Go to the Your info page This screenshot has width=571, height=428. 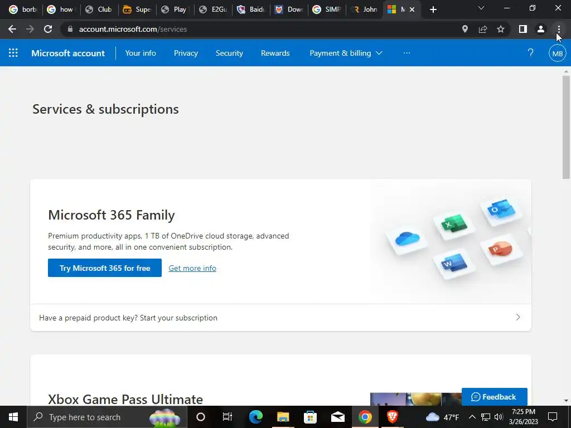click(x=141, y=53)
